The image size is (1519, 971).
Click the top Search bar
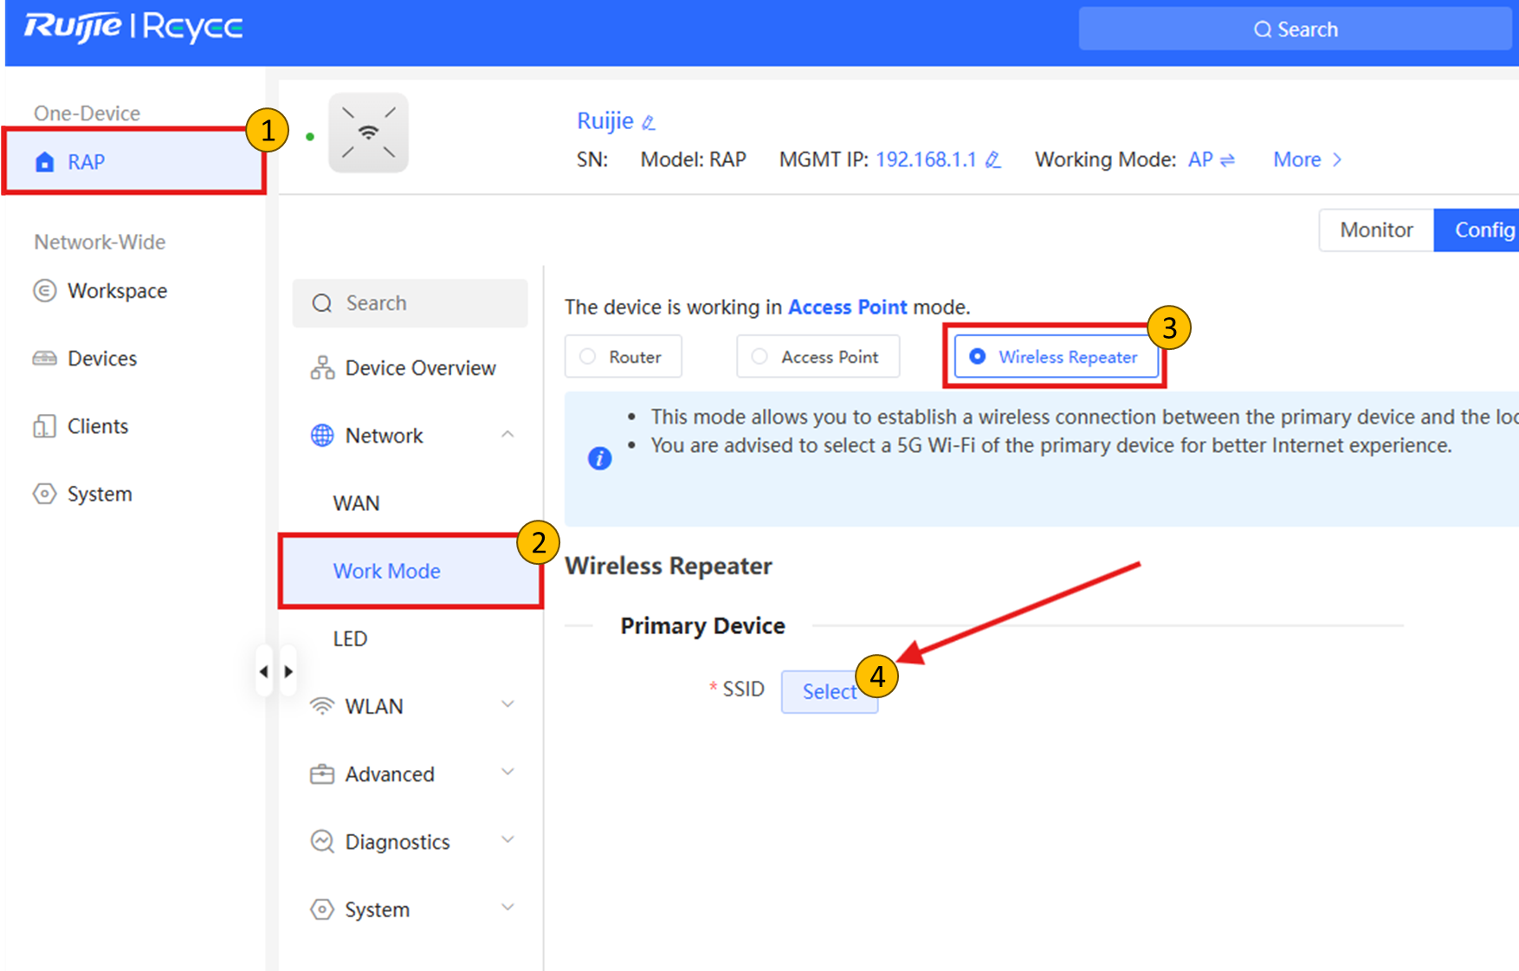pyautogui.click(x=1296, y=29)
